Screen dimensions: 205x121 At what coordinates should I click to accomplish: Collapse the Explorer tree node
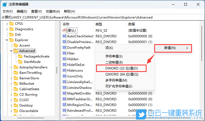[x=7, y=40]
